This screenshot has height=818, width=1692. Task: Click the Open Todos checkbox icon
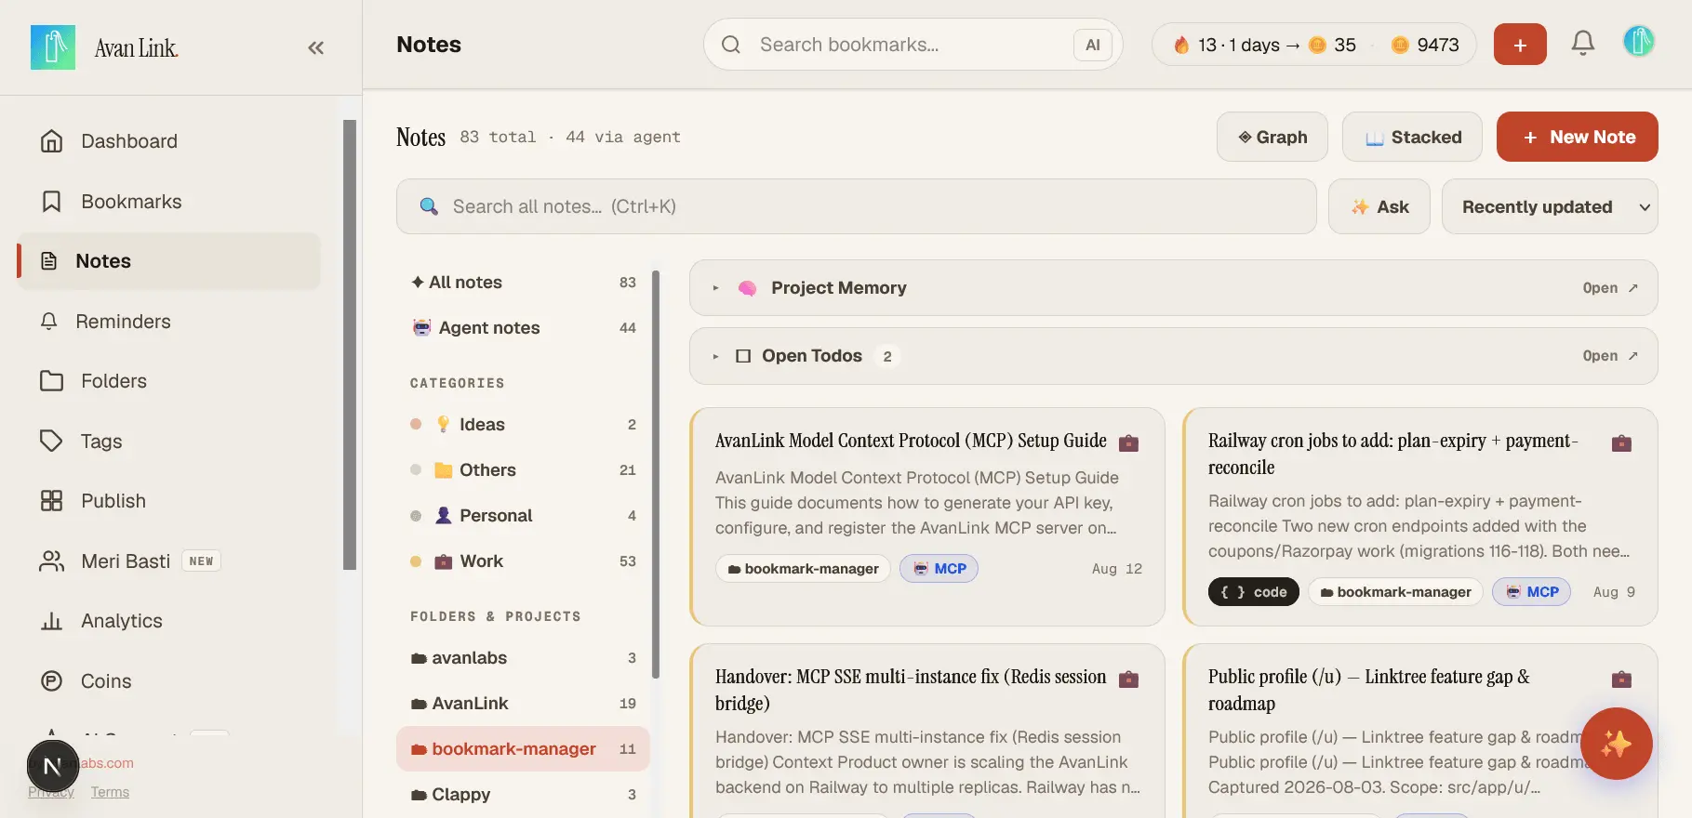pos(743,356)
